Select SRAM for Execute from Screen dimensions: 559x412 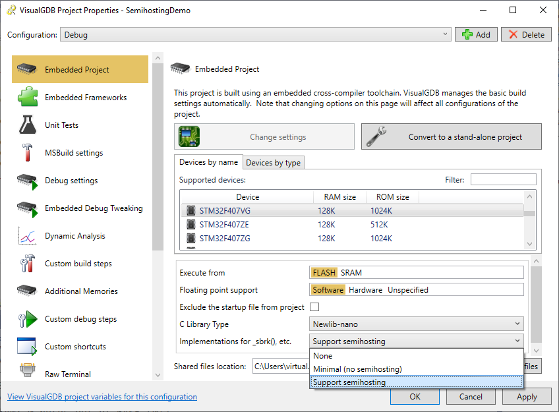[351, 273]
